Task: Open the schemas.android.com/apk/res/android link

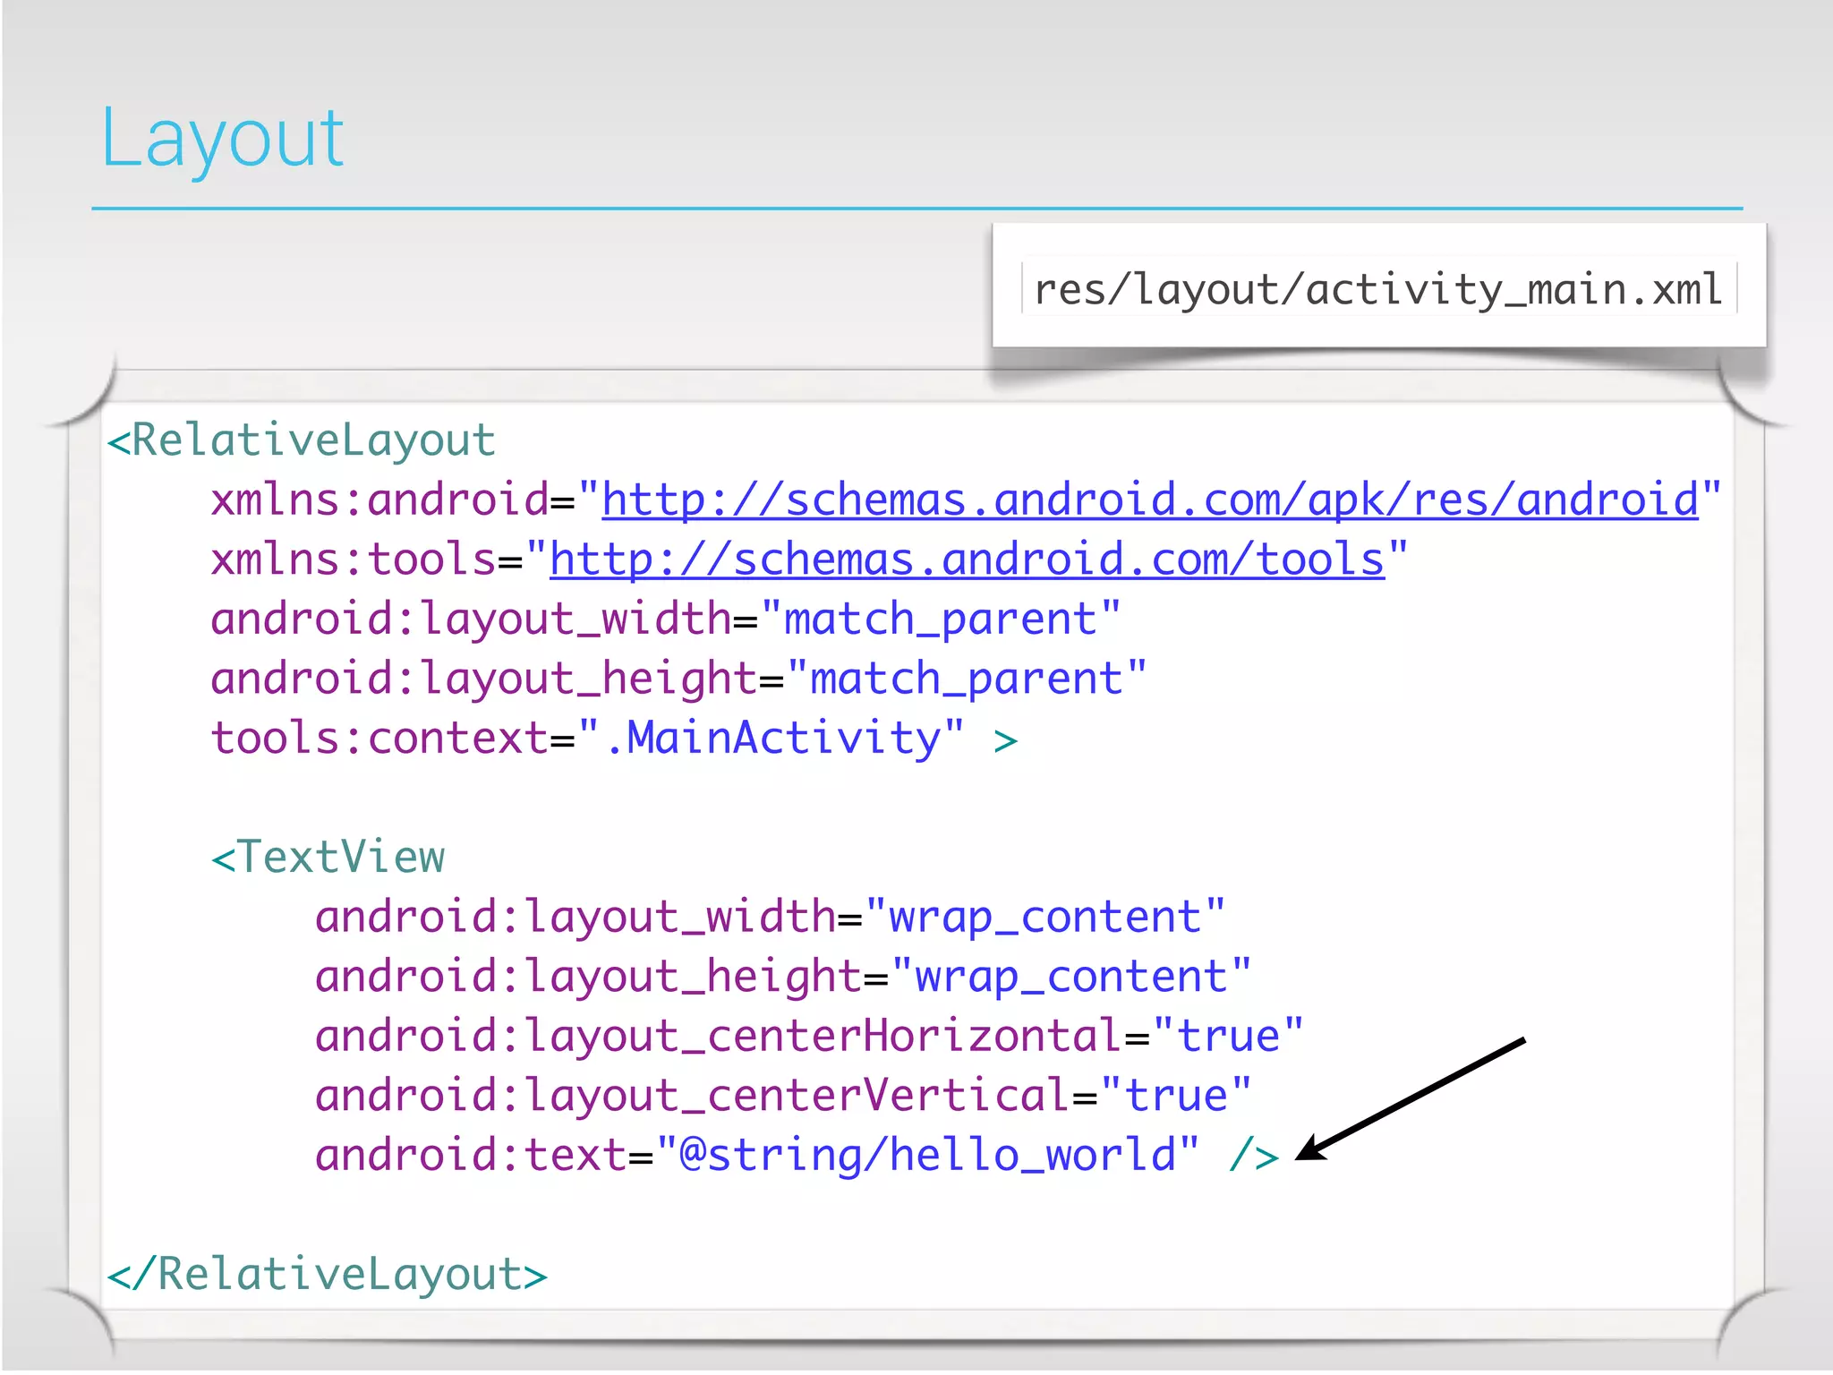Action: click(1150, 500)
